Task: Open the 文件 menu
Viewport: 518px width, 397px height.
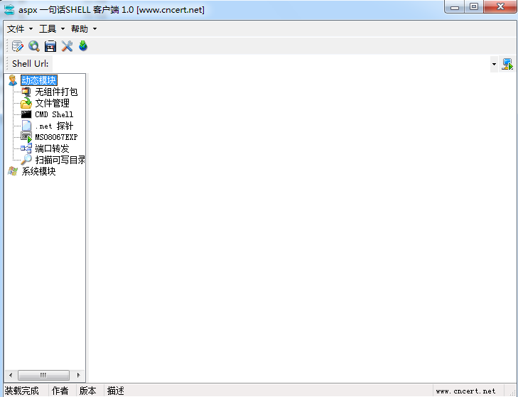Action: [20, 29]
